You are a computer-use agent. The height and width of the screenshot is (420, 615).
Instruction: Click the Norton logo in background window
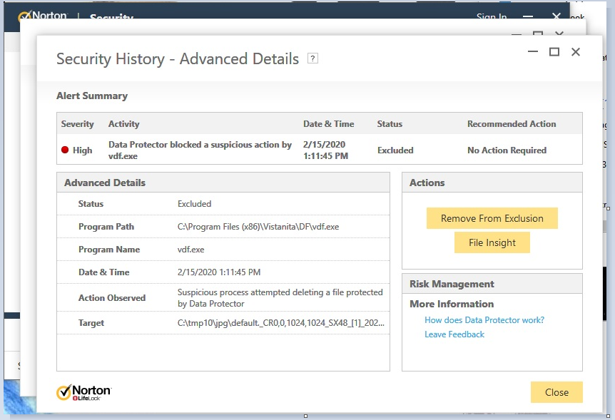pos(44,17)
